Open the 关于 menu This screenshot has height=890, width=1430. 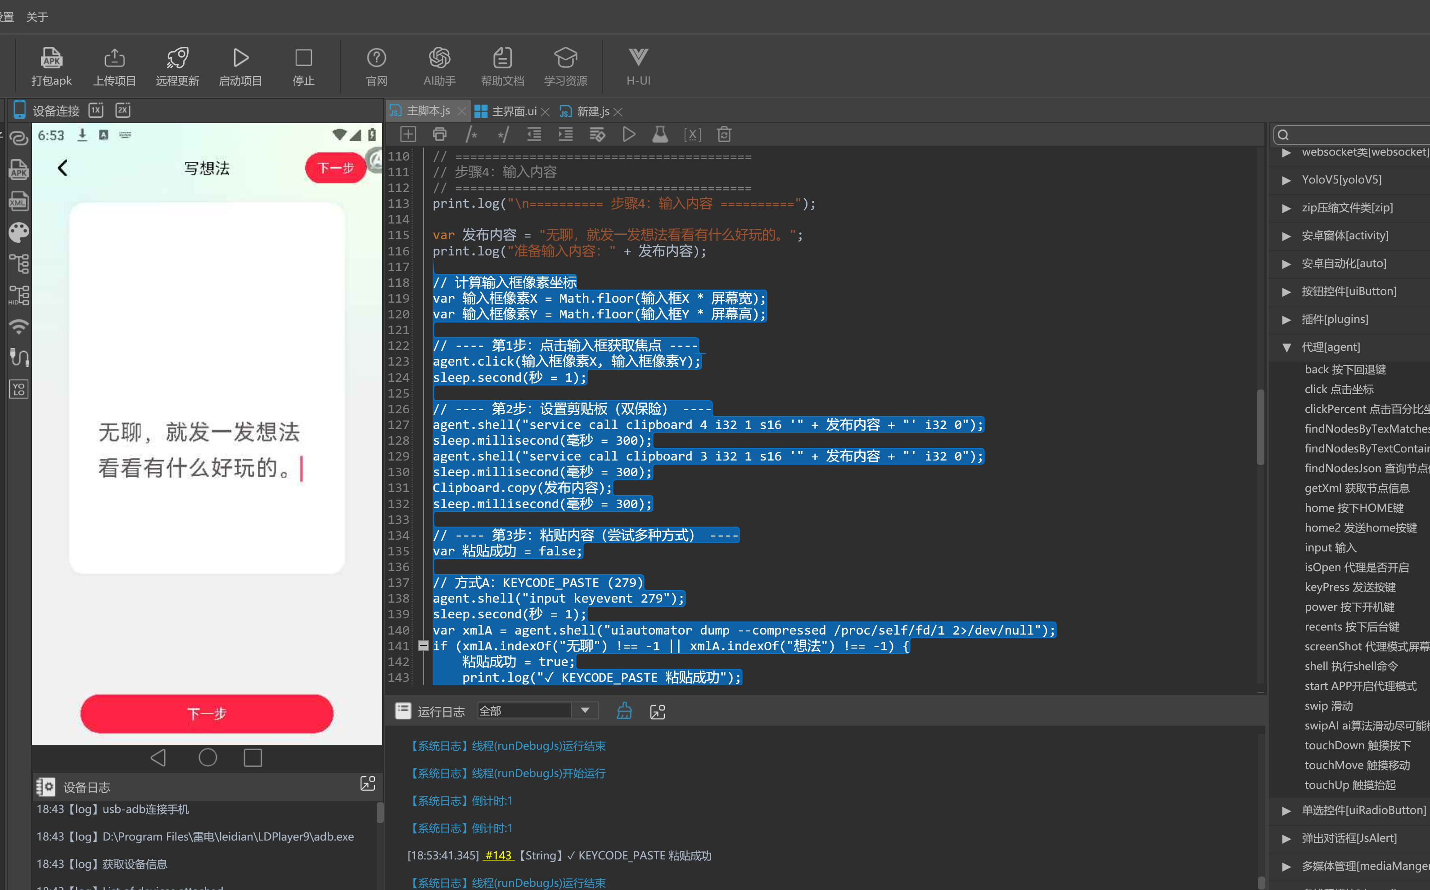pos(37,17)
